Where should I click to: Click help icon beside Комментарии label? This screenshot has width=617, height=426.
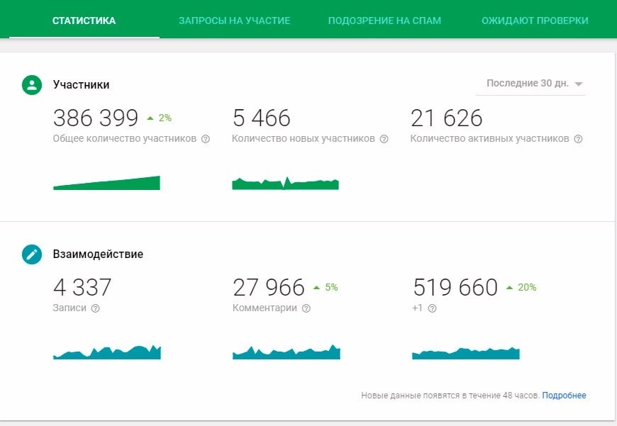pyautogui.click(x=306, y=308)
